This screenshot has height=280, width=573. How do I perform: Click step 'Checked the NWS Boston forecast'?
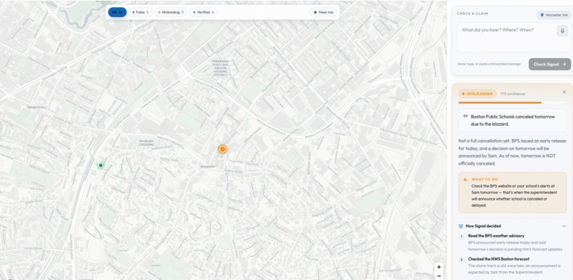[498, 259]
